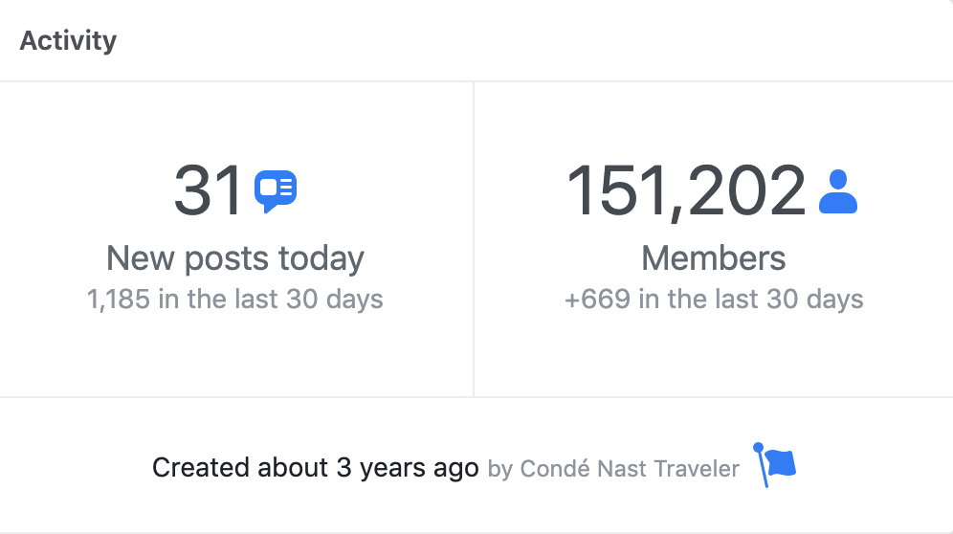
Task: Click the comma in the 151,202 figure
Action: [676, 214]
